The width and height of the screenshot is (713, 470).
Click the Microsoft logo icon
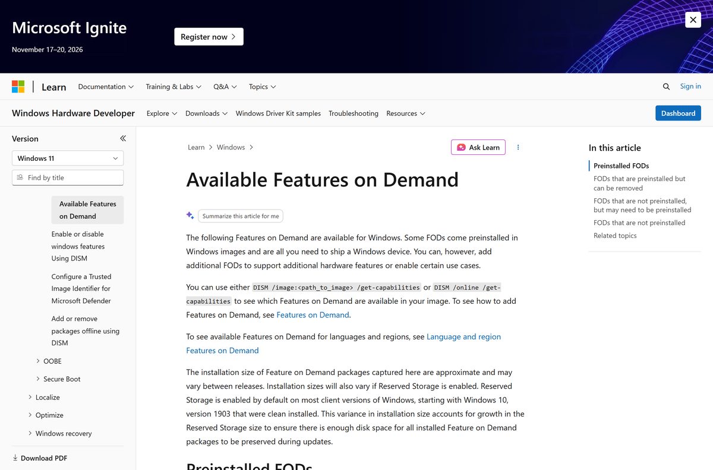18,87
